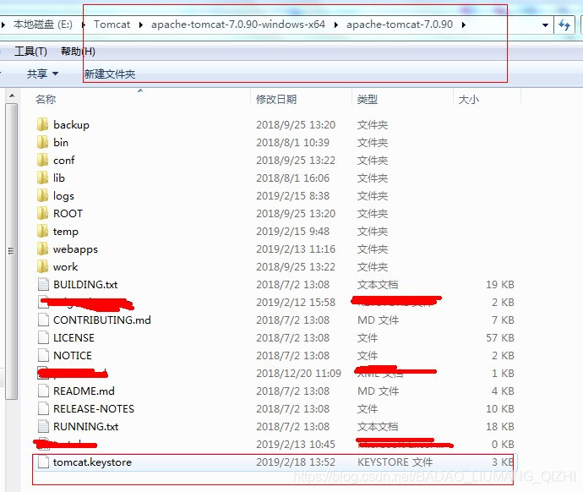Image resolution: width=583 pixels, height=492 pixels.
Task: Click the left pane vertical scrollbar thumb
Action: (x=12, y=251)
